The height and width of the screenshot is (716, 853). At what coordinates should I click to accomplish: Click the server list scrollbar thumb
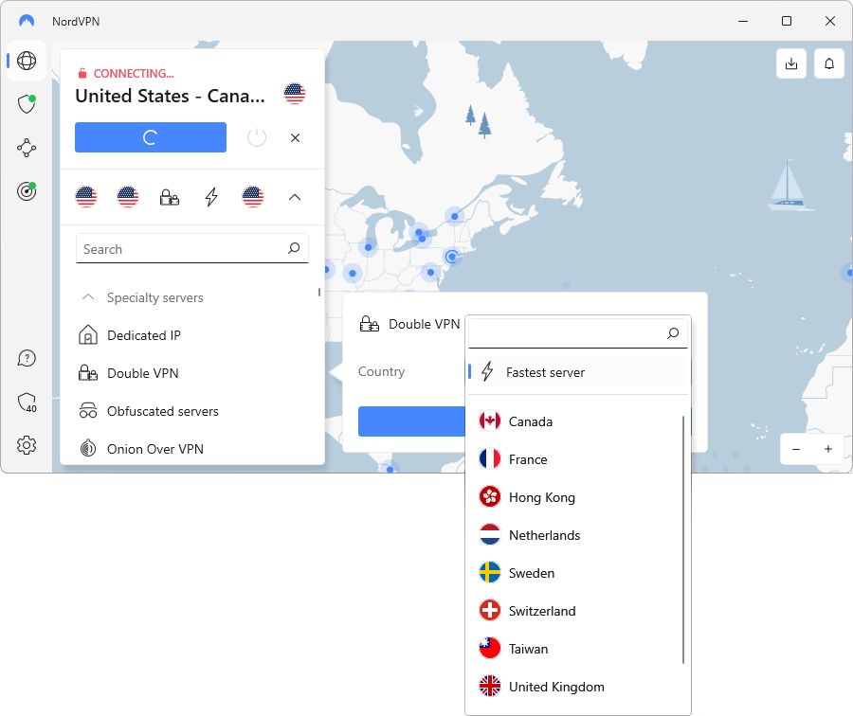[x=318, y=292]
